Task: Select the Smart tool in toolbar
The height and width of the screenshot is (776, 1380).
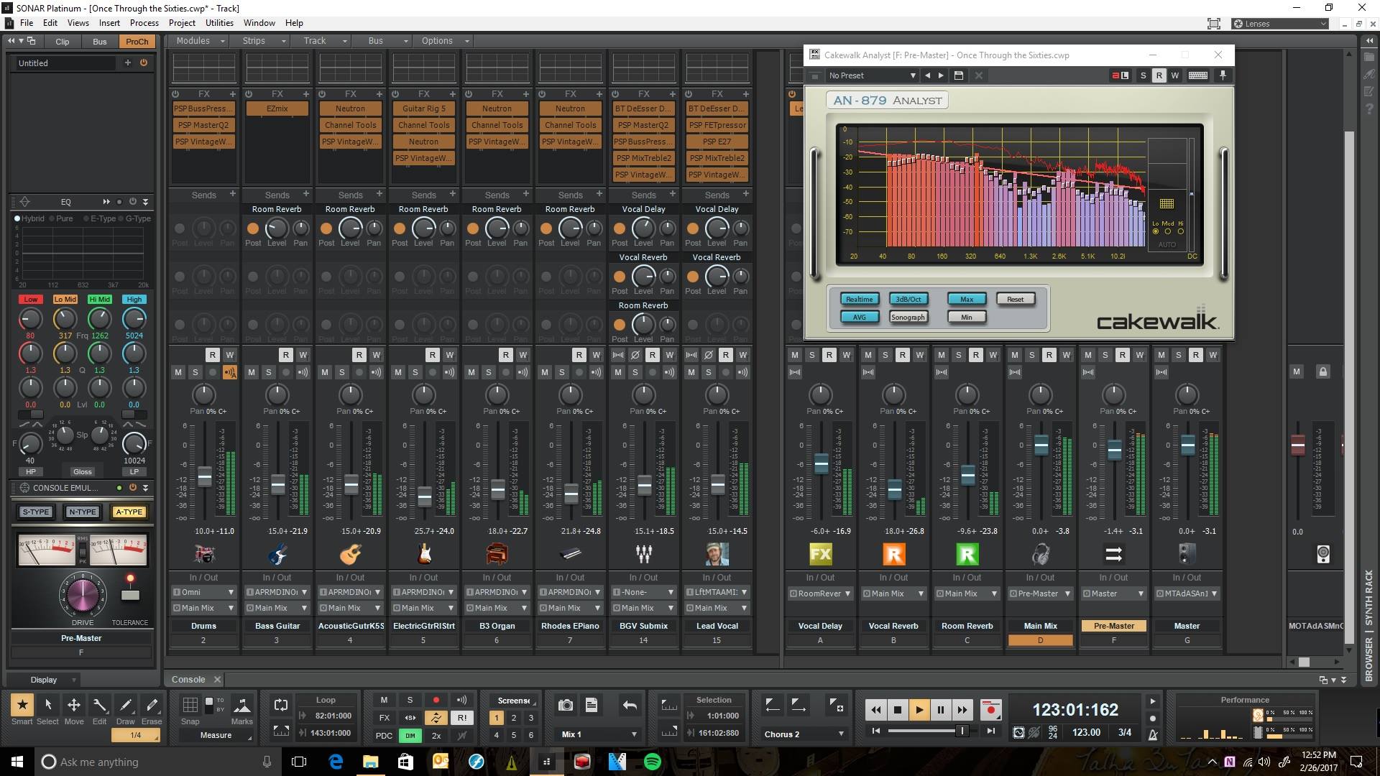Action: [x=21, y=703]
